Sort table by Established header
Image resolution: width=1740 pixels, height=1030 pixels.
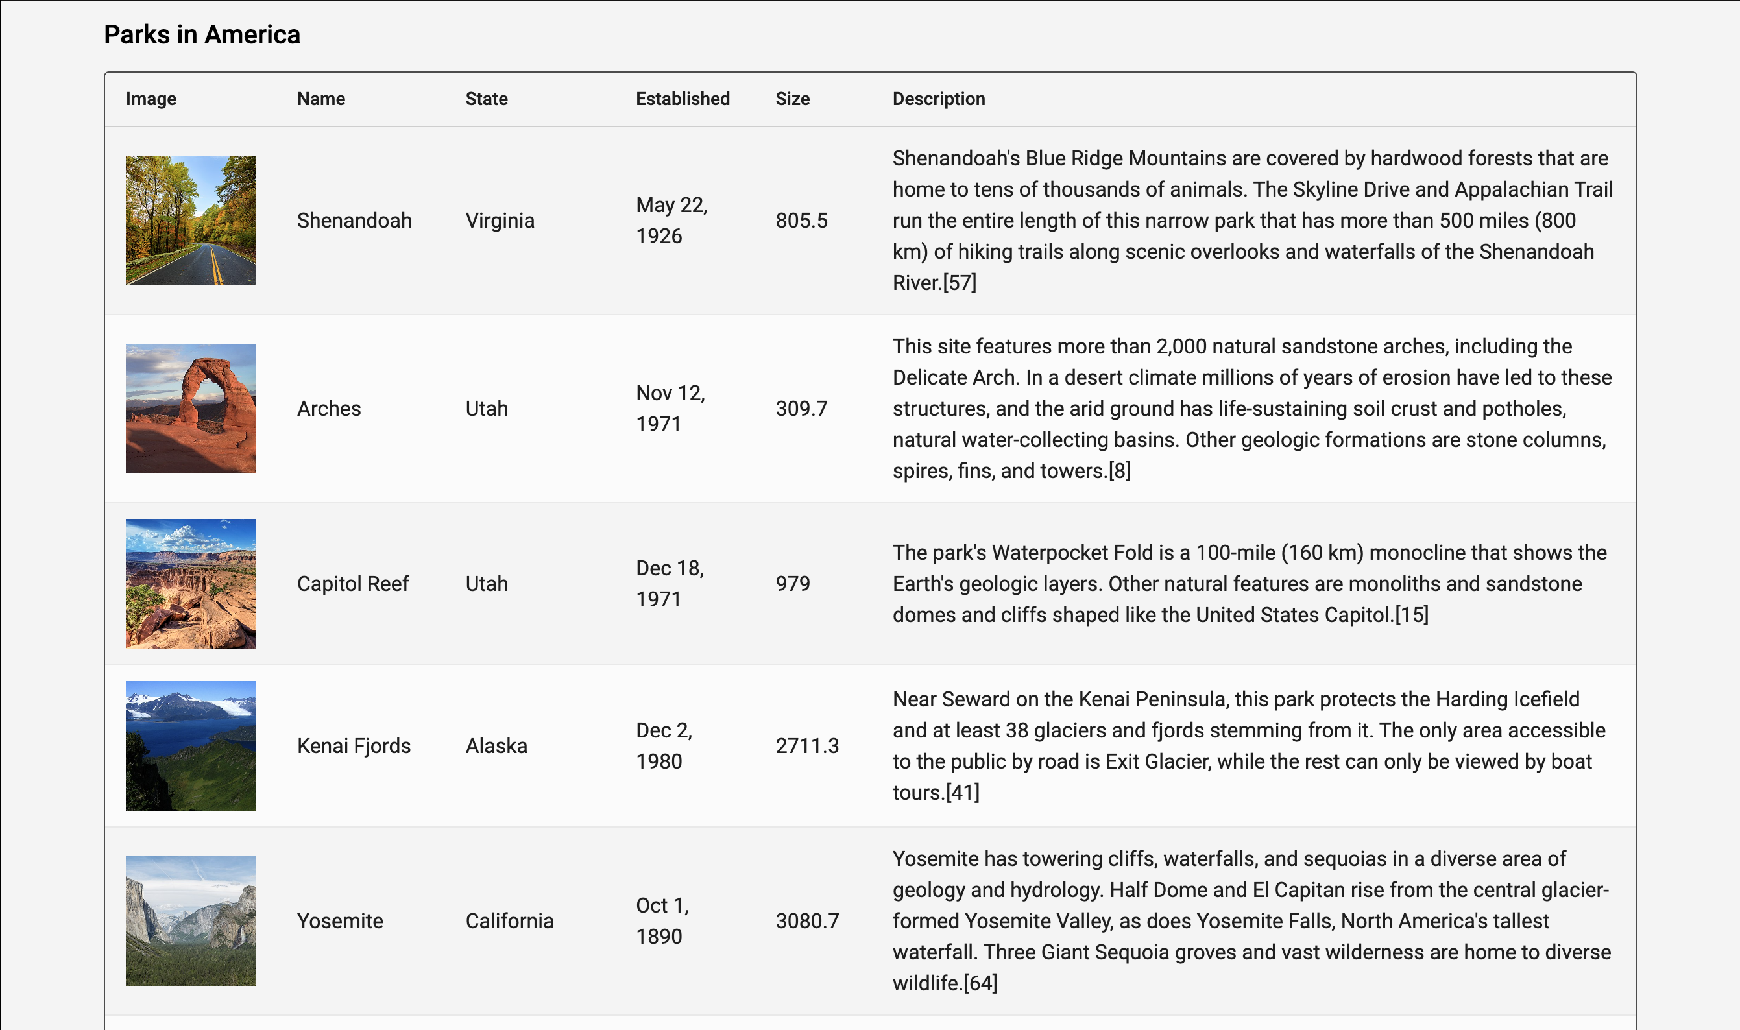(x=683, y=99)
